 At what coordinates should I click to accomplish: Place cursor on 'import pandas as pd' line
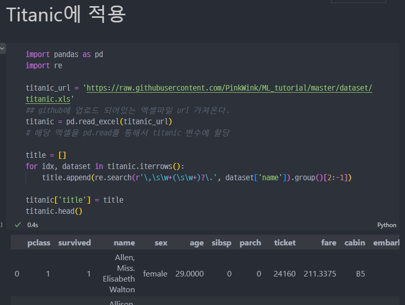[x=64, y=54]
